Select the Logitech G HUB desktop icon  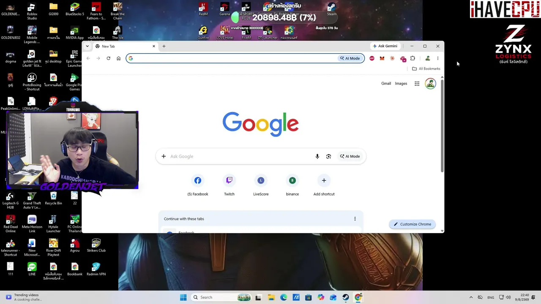11,201
